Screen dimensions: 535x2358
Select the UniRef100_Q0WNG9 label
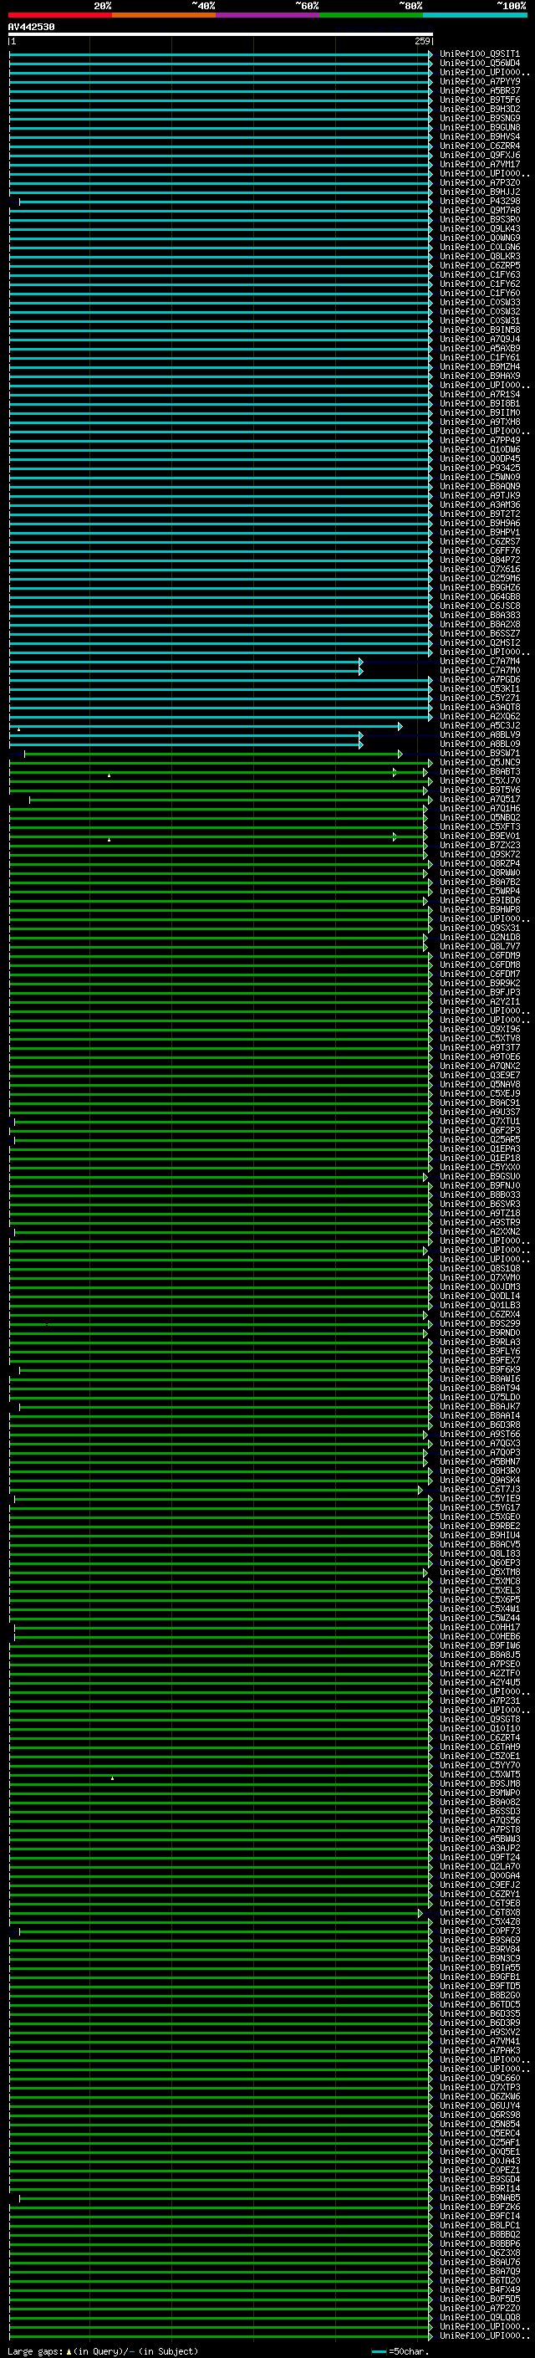pyautogui.click(x=480, y=238)
